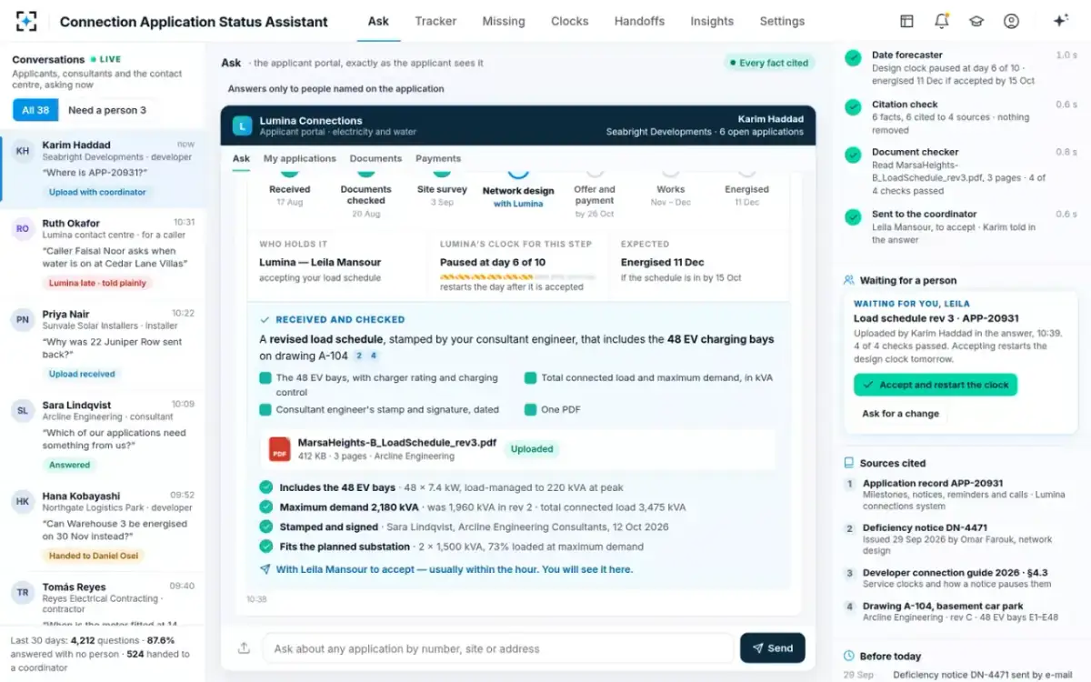Click the TR avatar for Tomás Reyes
This screenshot has height=682, width=1091.
click(x=23, y=593)
